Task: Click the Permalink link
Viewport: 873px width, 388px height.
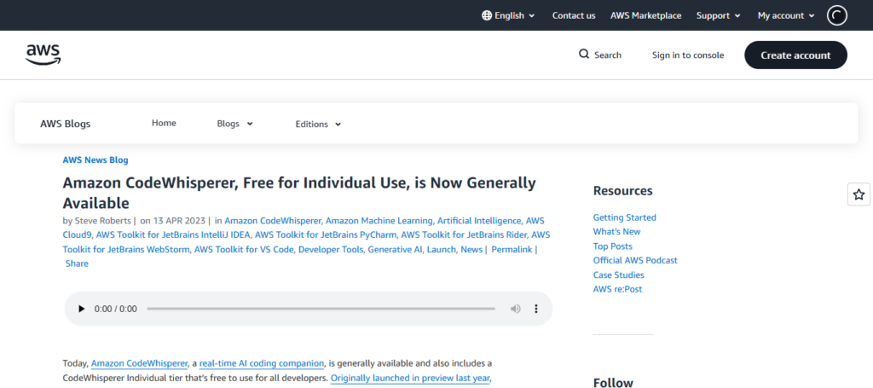Action: pyautogui.click(x=512, y=249)
